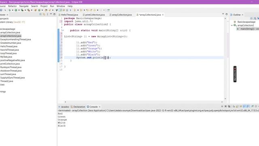Viewport: 259px width, 146px height.
Task: Toggle Mark Occurrences in toolbar
Action: (60, 10)
